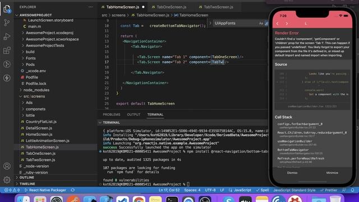Open Visual Studio Code icon in the Dock

pos(122,199)
